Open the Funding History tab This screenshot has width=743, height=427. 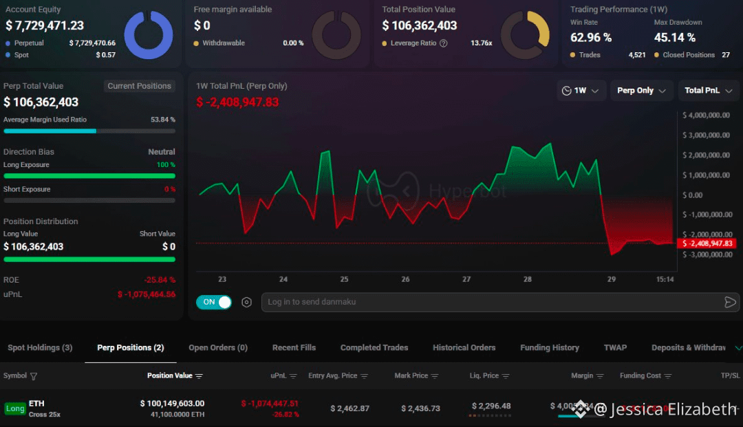[x=550, y=347]
